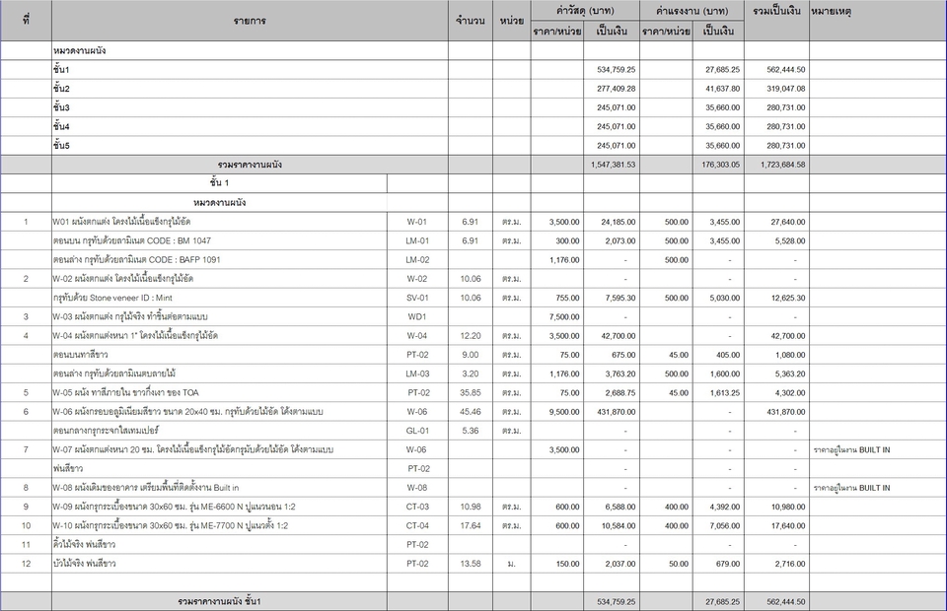Click material total cell 1,547,381.53
The height and width of the screenshot is (611, 947).
(x=616, y=165)
